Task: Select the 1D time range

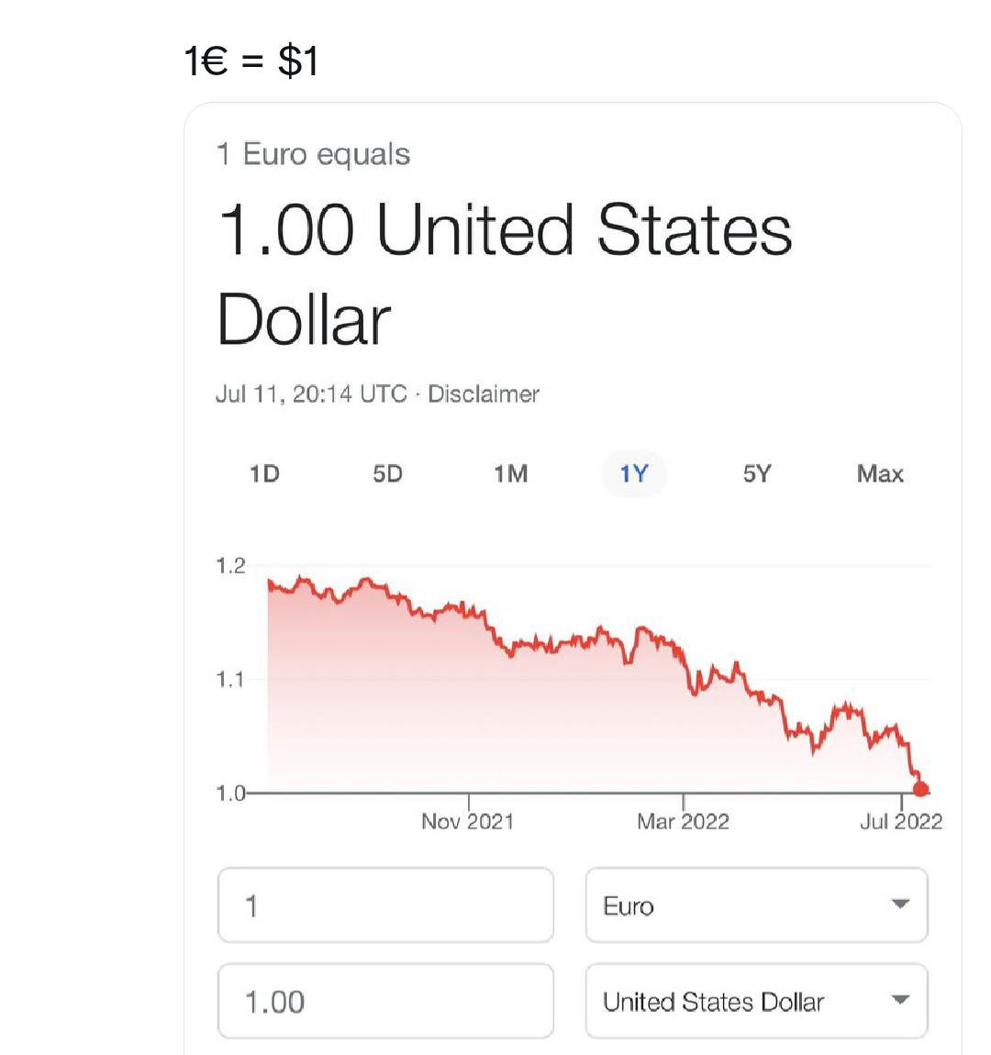Action: click(x=264, y=474)
